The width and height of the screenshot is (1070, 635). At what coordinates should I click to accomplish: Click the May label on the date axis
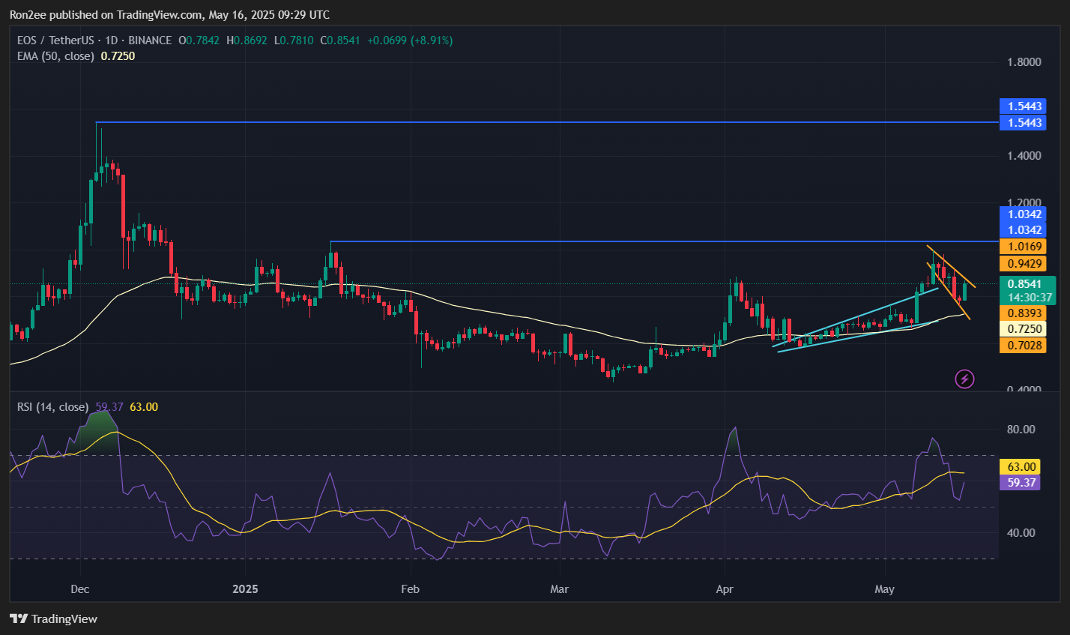click(x=885, y=589)
